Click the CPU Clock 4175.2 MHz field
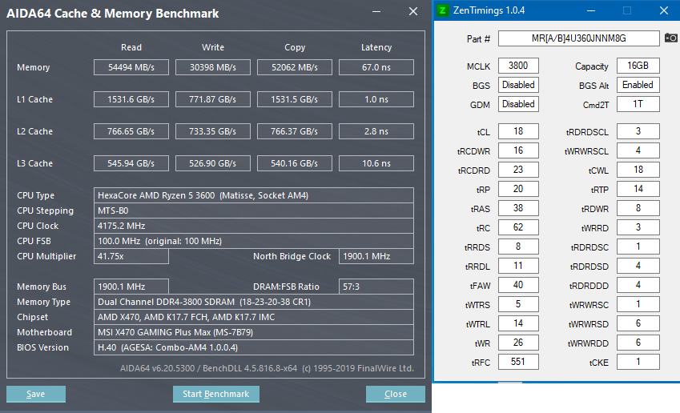The image size is (680, 413). (254, 226)
